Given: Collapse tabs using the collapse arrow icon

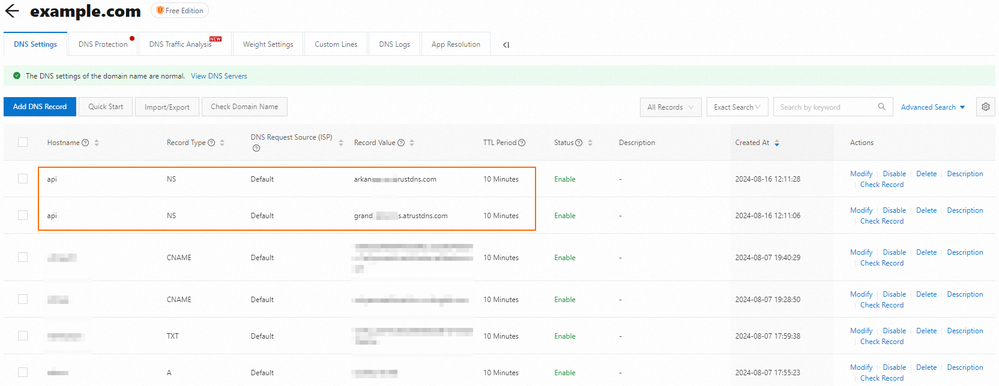Looking at the screenshot, I should [506, 45].
